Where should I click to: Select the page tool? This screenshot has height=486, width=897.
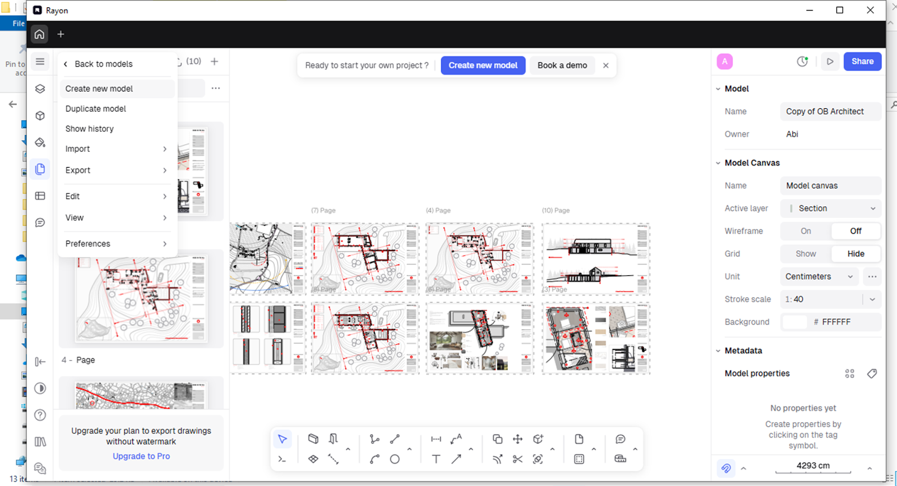tap(579, 439)
